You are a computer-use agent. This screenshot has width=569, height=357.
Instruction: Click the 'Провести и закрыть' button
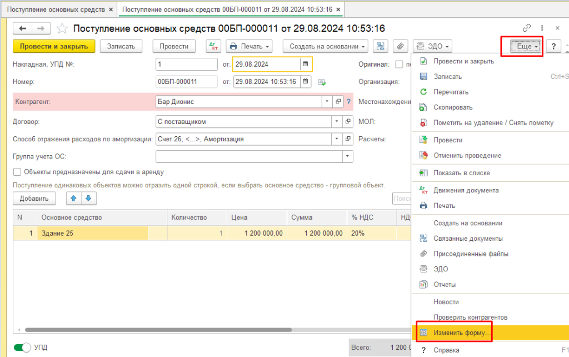tap(54, 47)
